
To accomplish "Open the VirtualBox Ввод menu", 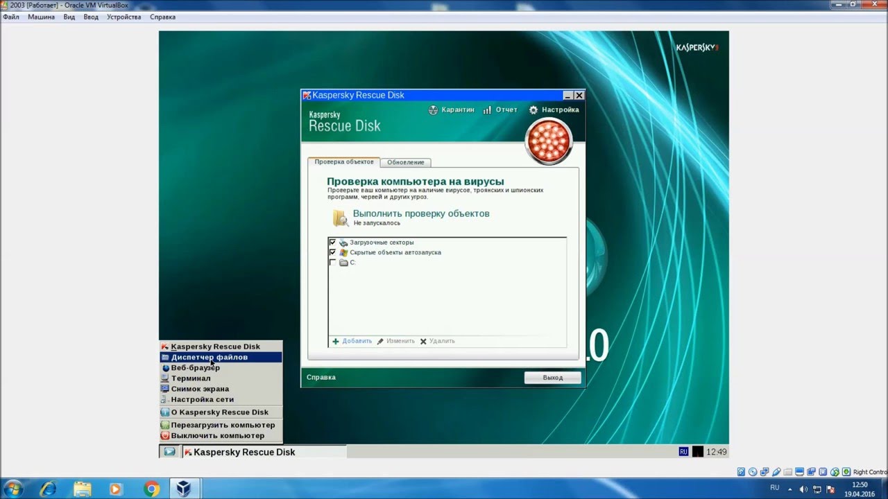I will click(x=91, y=17).
